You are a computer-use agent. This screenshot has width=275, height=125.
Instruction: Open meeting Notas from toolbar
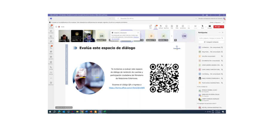tap(177, 26)
